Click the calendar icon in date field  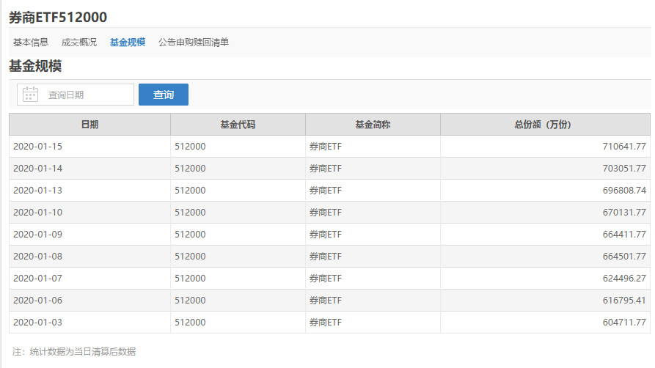[x=31, y=95]
